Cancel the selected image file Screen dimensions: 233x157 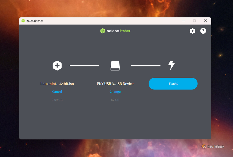pyautogui.click(x=57, y=92)
